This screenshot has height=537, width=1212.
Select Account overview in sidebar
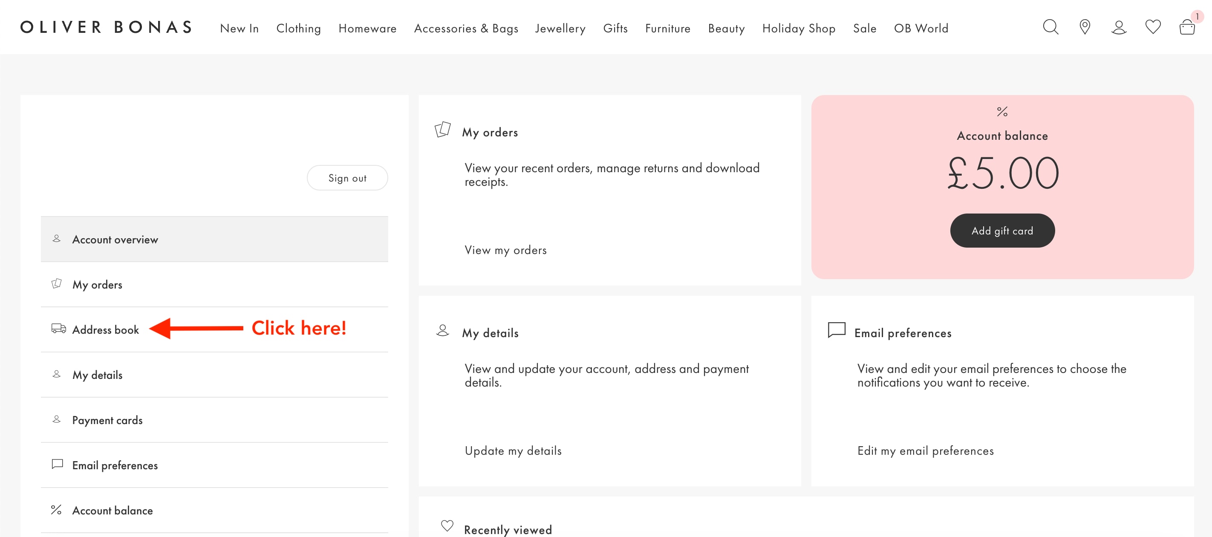pos(214,239)
